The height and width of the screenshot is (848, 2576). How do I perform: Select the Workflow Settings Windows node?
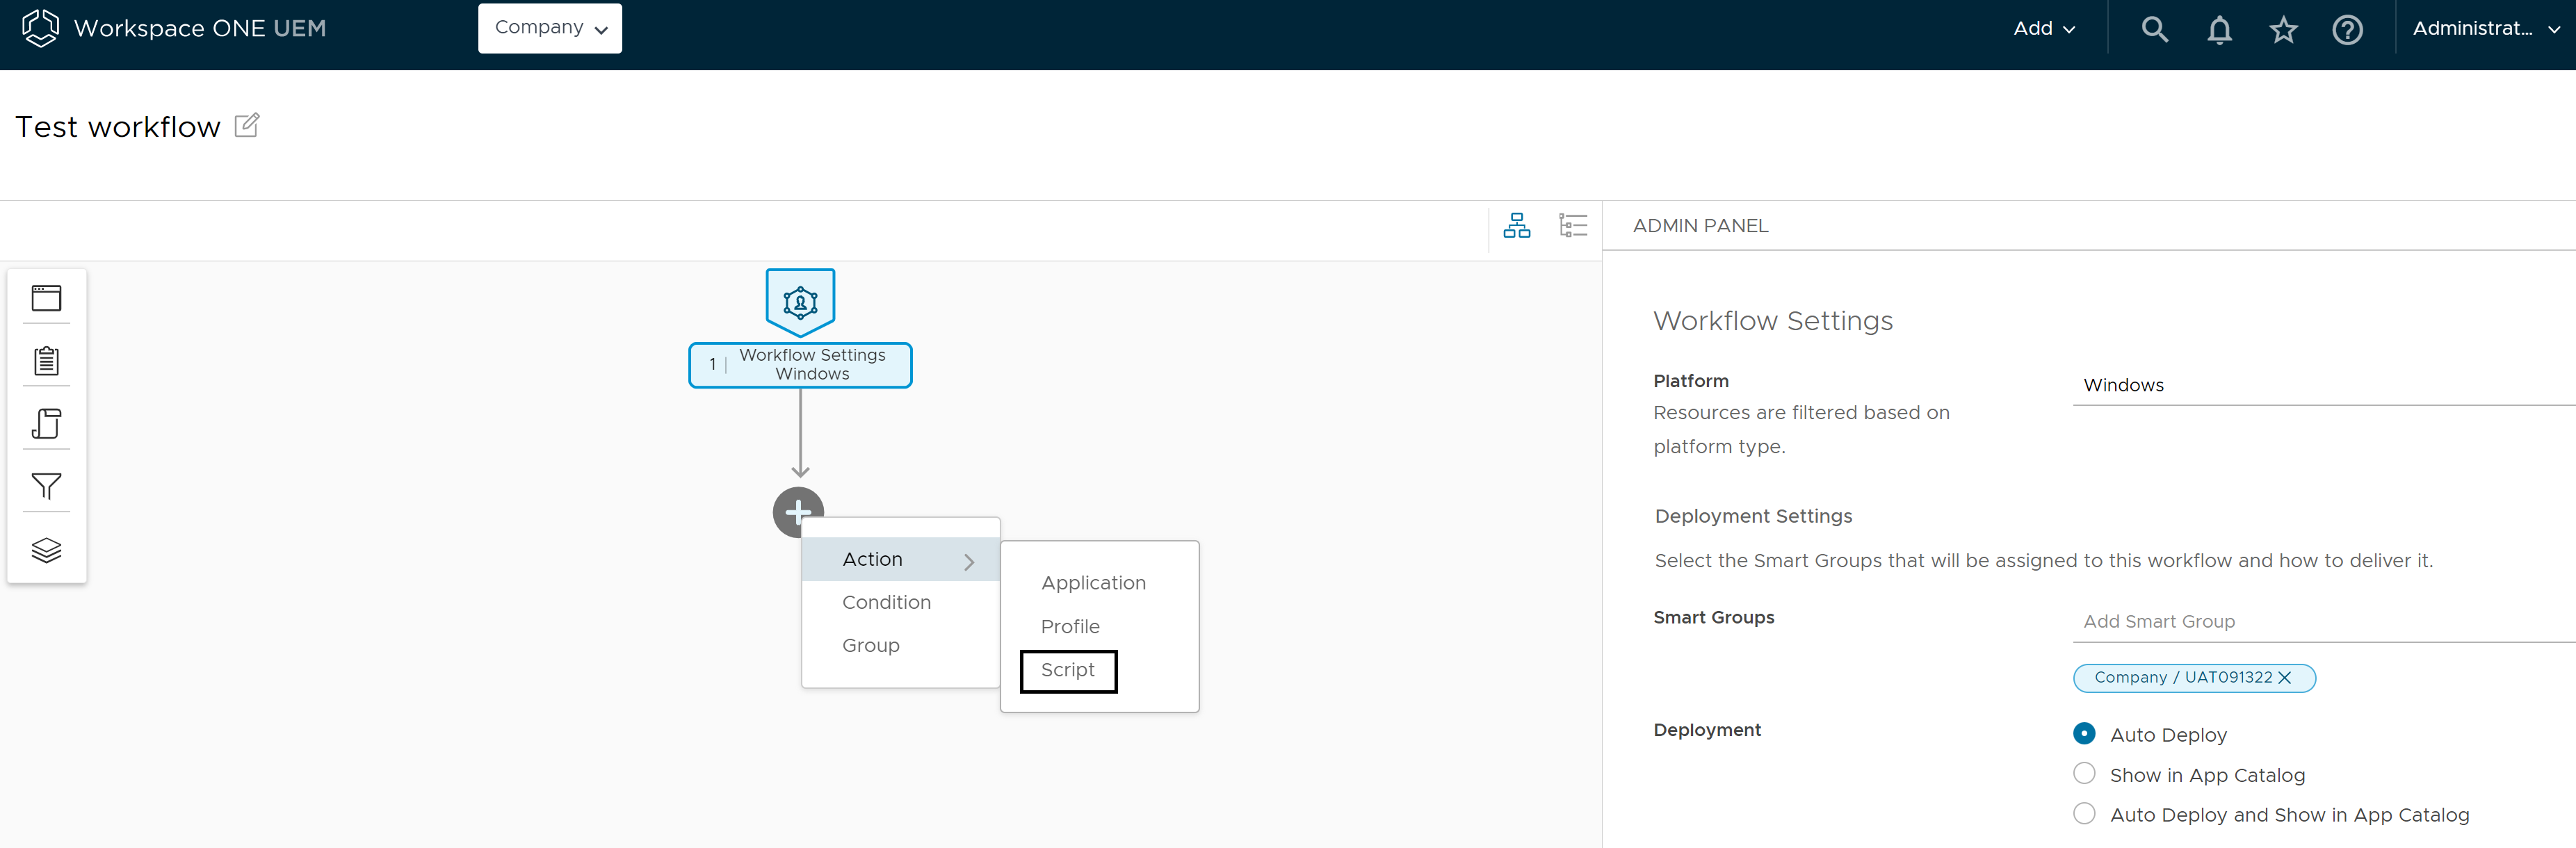pyautogui.click(x=800, y=365)
